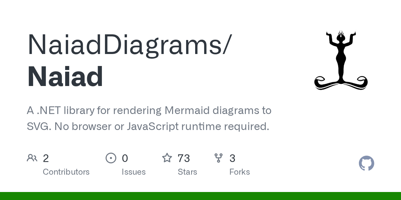The image size is (401, 200).
Task: Click the Issues circle-dot icon
Action: click(111, 158)
